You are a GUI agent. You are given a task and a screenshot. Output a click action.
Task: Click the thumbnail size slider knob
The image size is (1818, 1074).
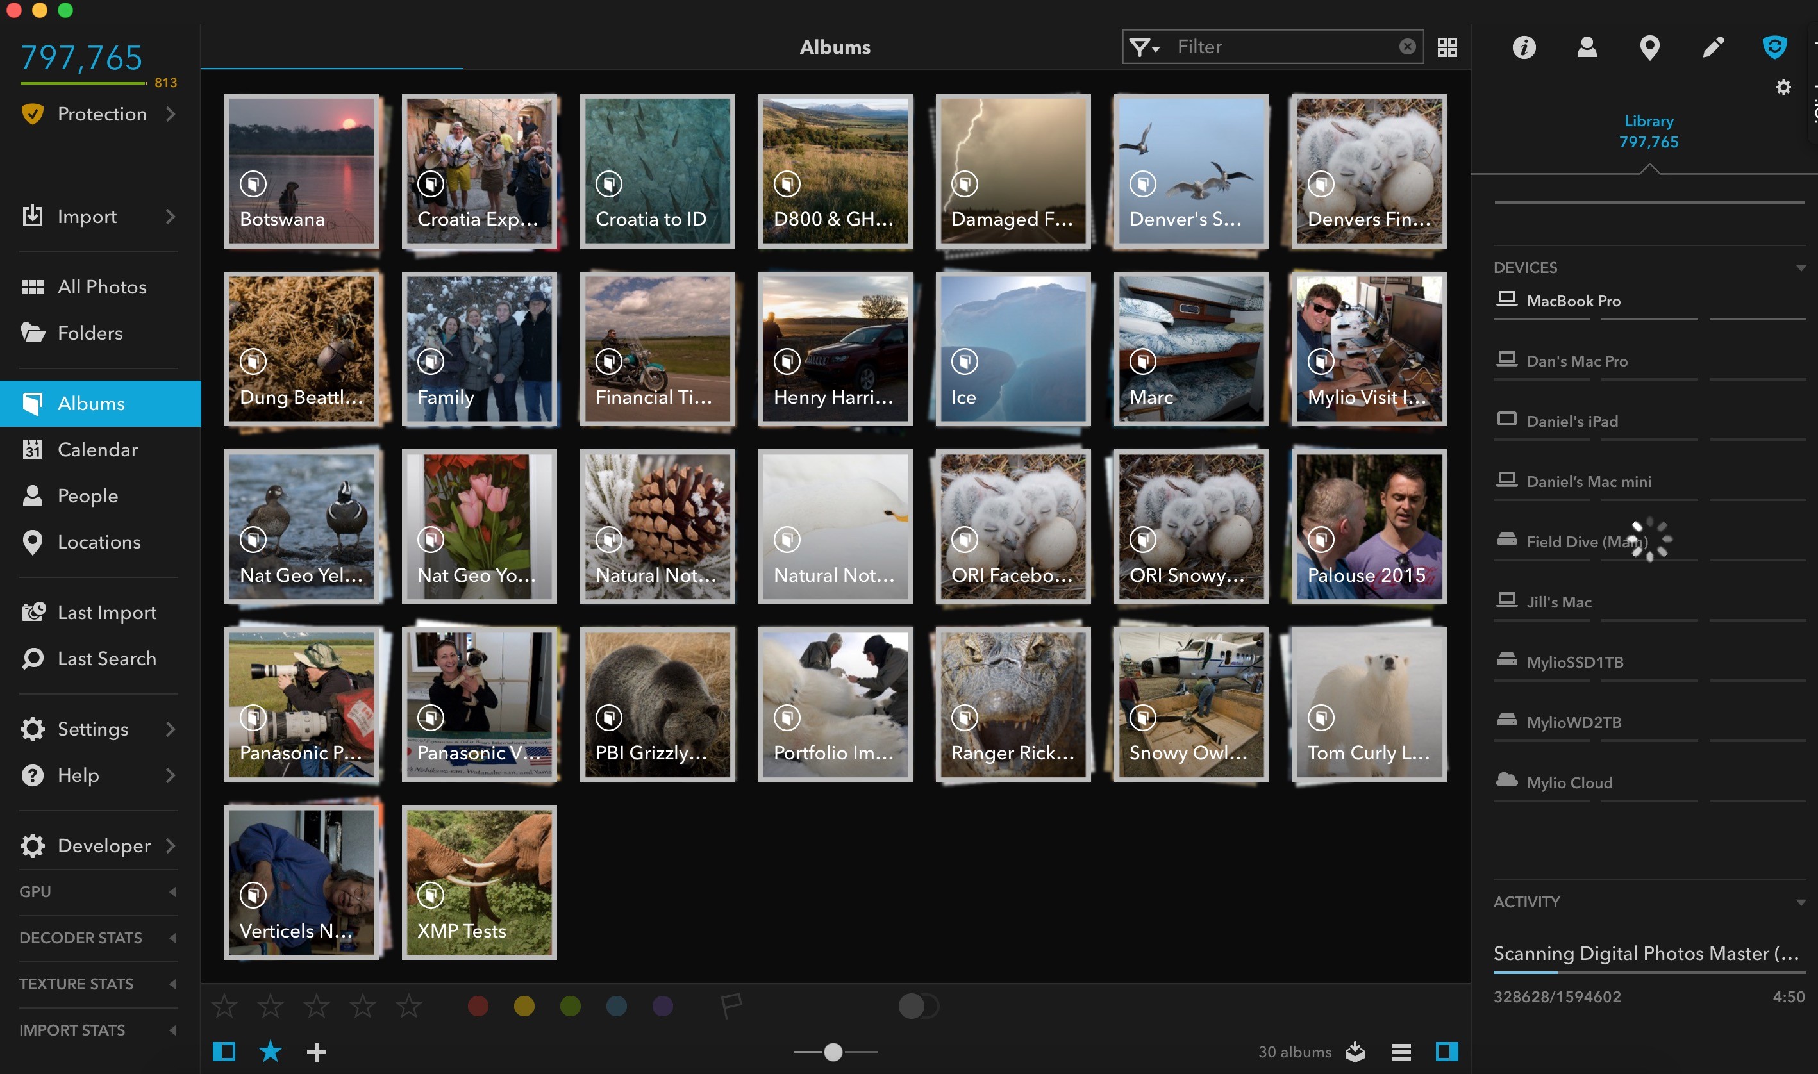coord(833,1052)
